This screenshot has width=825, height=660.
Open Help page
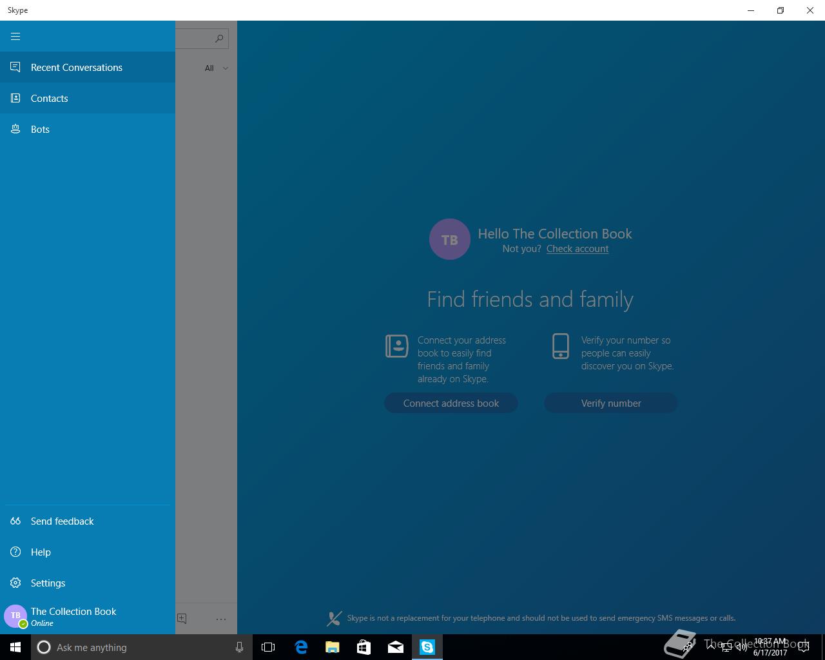[x=88, y=552]
